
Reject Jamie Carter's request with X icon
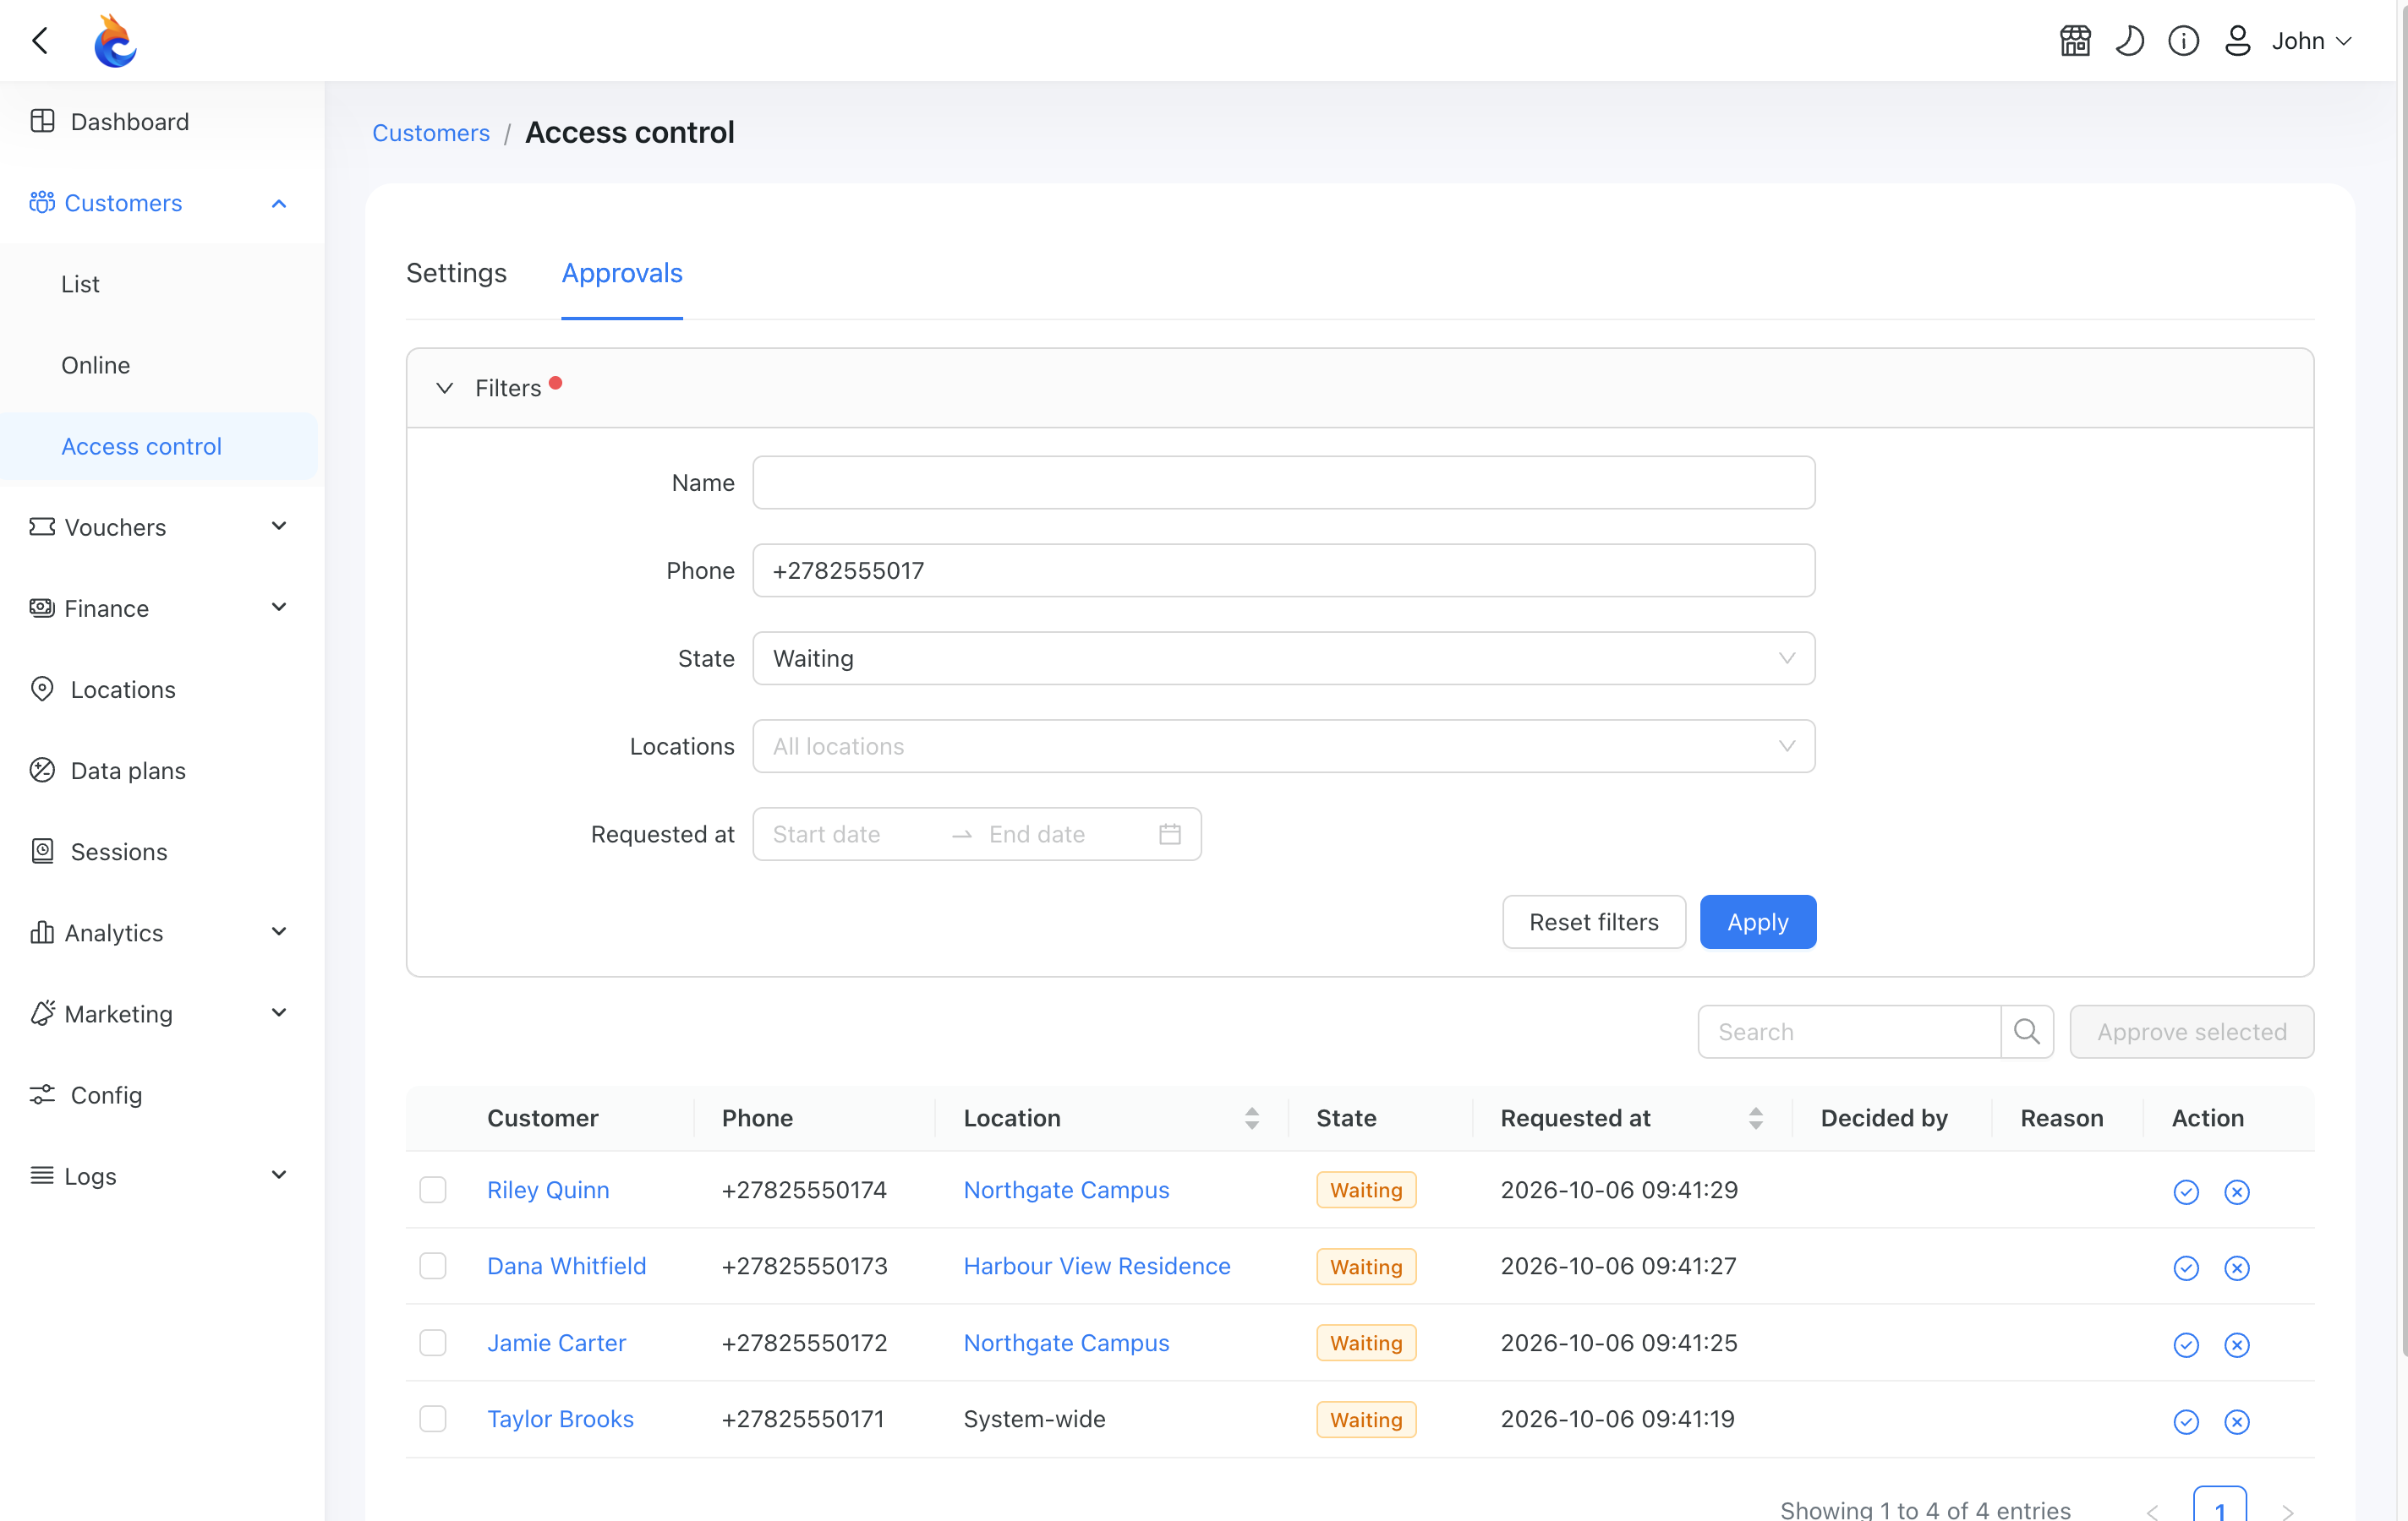2237,1344
